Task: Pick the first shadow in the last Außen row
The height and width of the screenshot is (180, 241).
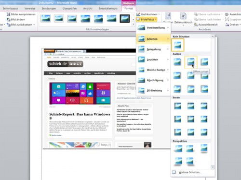Action: click(177, 89)
